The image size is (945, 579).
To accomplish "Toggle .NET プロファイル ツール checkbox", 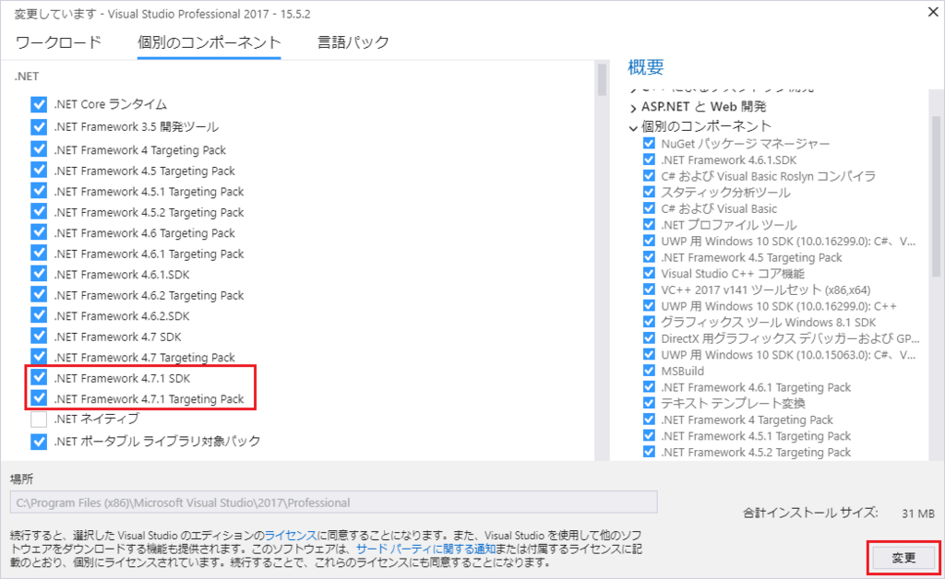I will (x=649, y=225).
